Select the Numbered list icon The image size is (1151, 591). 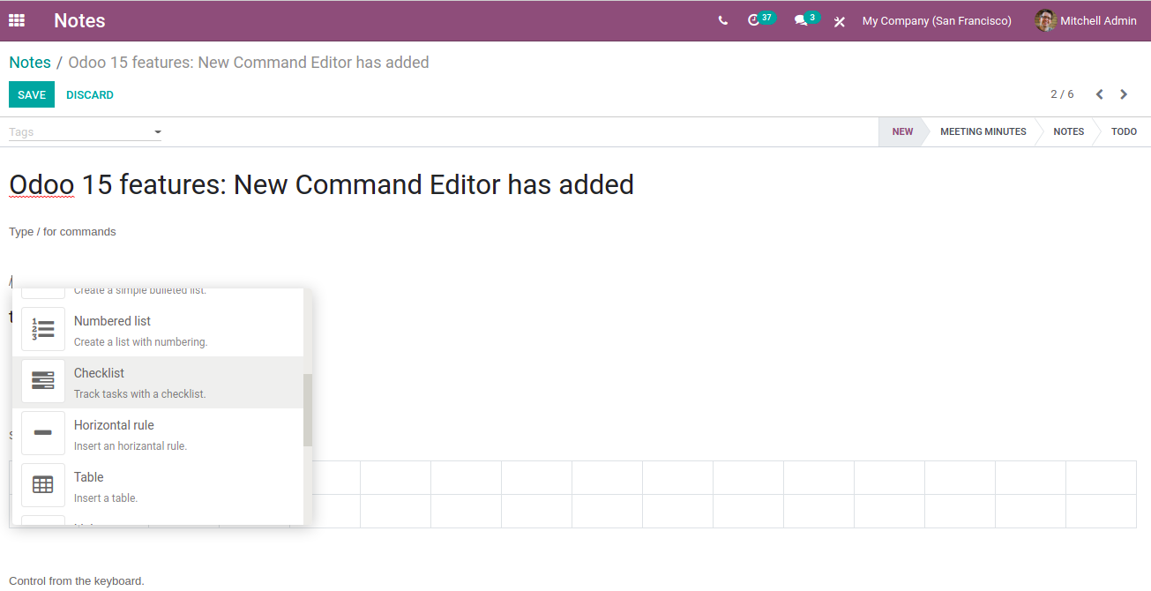(43, 329)
